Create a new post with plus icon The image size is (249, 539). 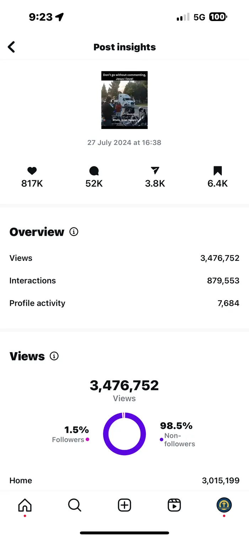coord(124,505)
